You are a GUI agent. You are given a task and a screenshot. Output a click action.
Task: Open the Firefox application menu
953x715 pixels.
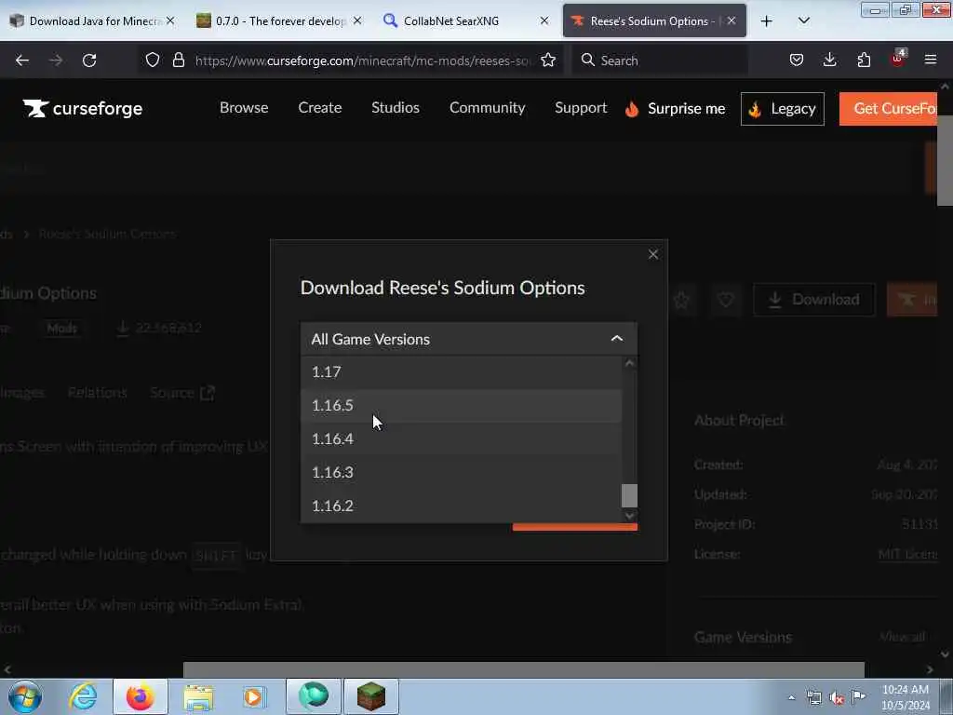pos(931,61)
